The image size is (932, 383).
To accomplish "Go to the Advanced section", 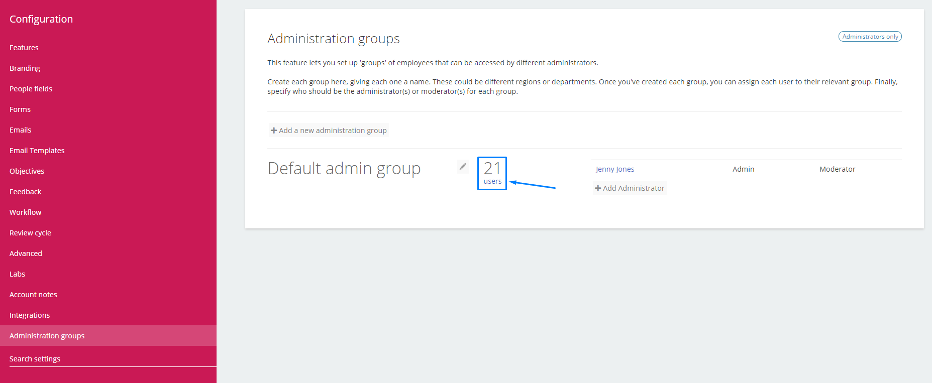I will 26,253.
